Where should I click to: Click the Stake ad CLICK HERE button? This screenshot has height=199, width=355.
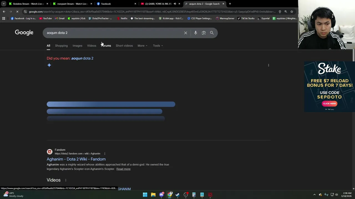pos(329,104)
